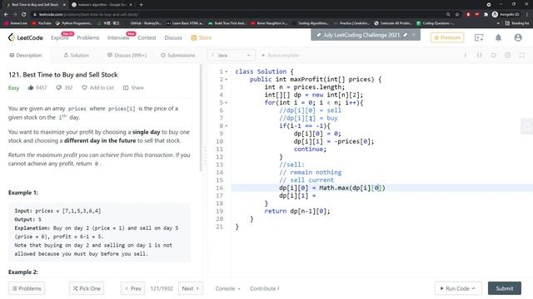Switch to the Solution tab

click(76, 56)
